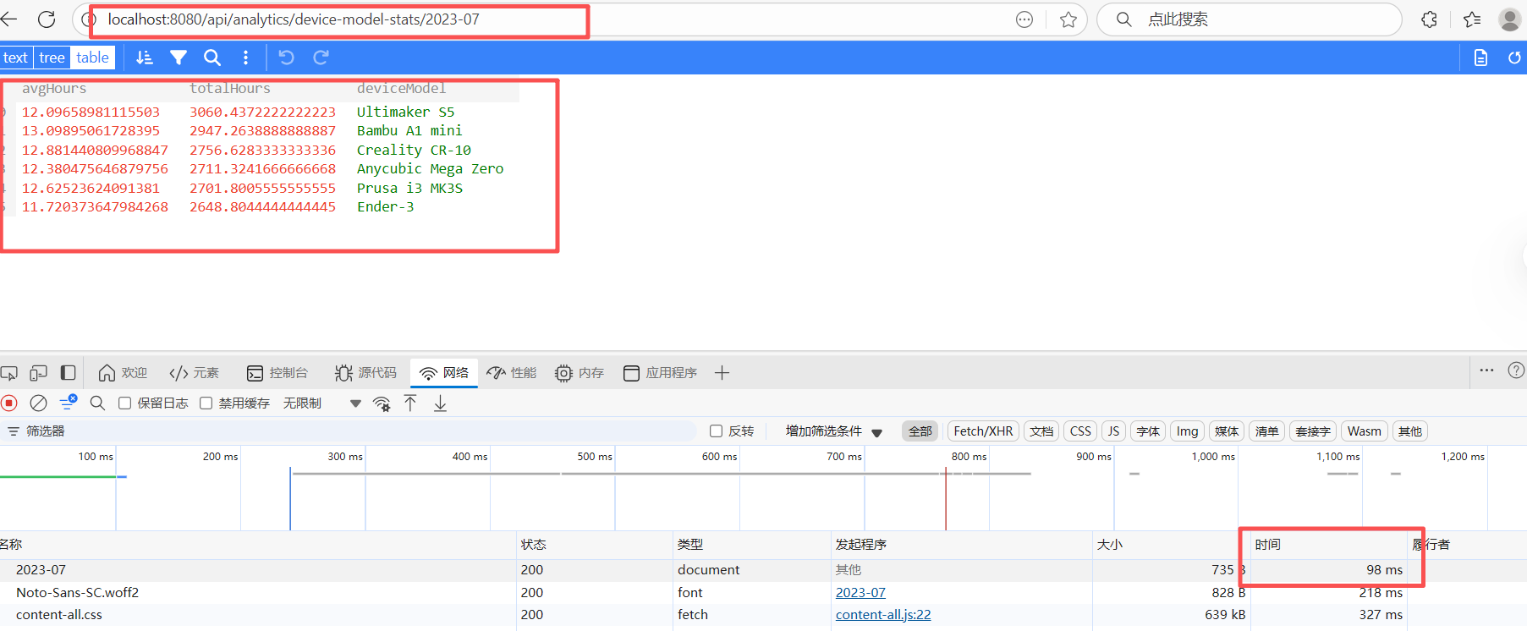Viewport: 1527px width, 631px height.
Task: Enable the 禁用缓存 checkbox
Action: [x=206, y=403]
